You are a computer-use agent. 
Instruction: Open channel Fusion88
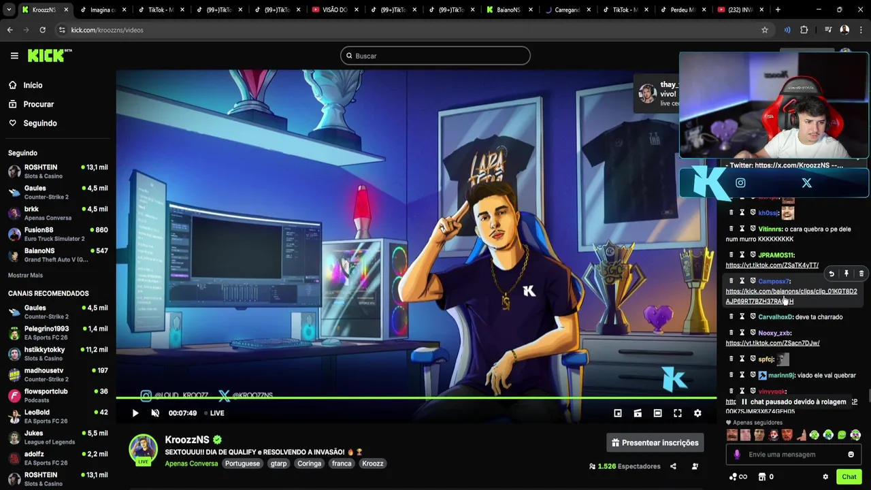58,234
